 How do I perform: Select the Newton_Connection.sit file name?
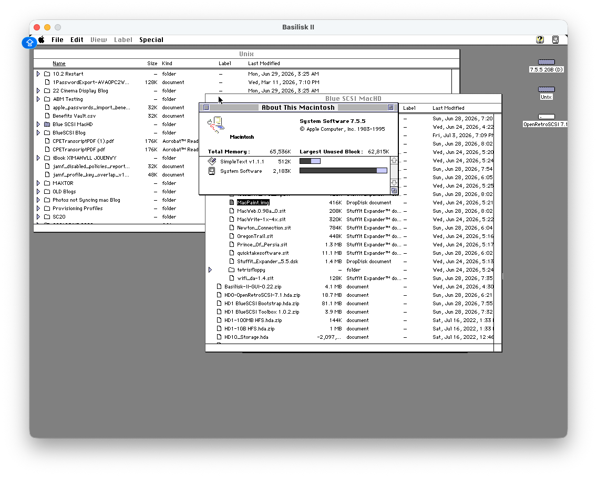click(264, 227)
